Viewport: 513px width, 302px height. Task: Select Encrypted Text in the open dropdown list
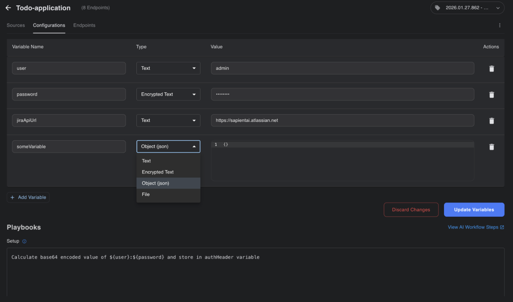[158, 172]
